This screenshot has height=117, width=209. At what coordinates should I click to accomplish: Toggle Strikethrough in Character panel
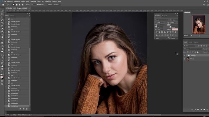click(x=176, y=32)
